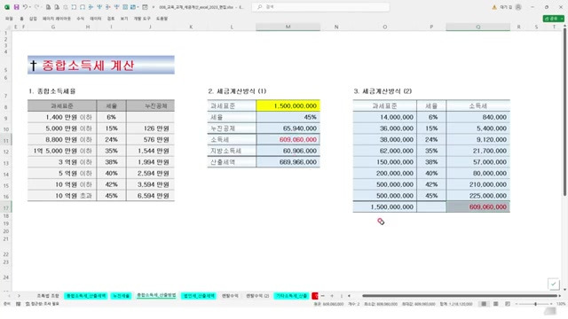The width and height of the screenshot is (568, 319).
Task: Click the search magnifier icon
Action: click(259, 7)
